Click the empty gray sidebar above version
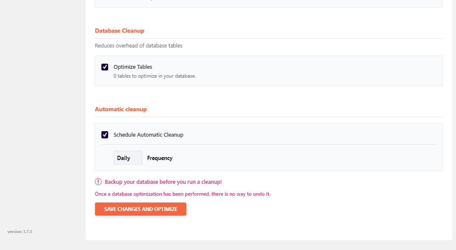Image resolution: width=456 pixels, height=250 pixels. coord(42,127)
